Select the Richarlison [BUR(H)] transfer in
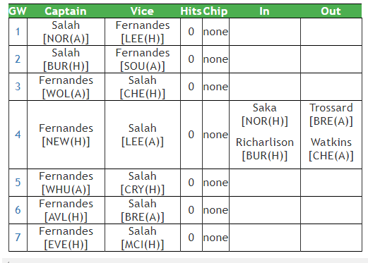Screen dimensions: 368x263 click(x=265, y=149)
